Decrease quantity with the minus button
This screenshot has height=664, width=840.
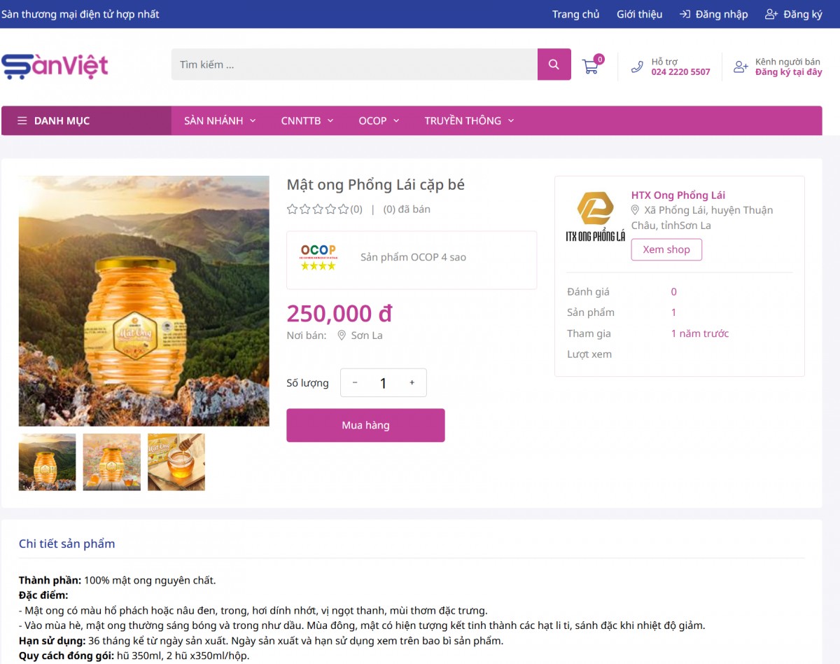coord(355,382)
